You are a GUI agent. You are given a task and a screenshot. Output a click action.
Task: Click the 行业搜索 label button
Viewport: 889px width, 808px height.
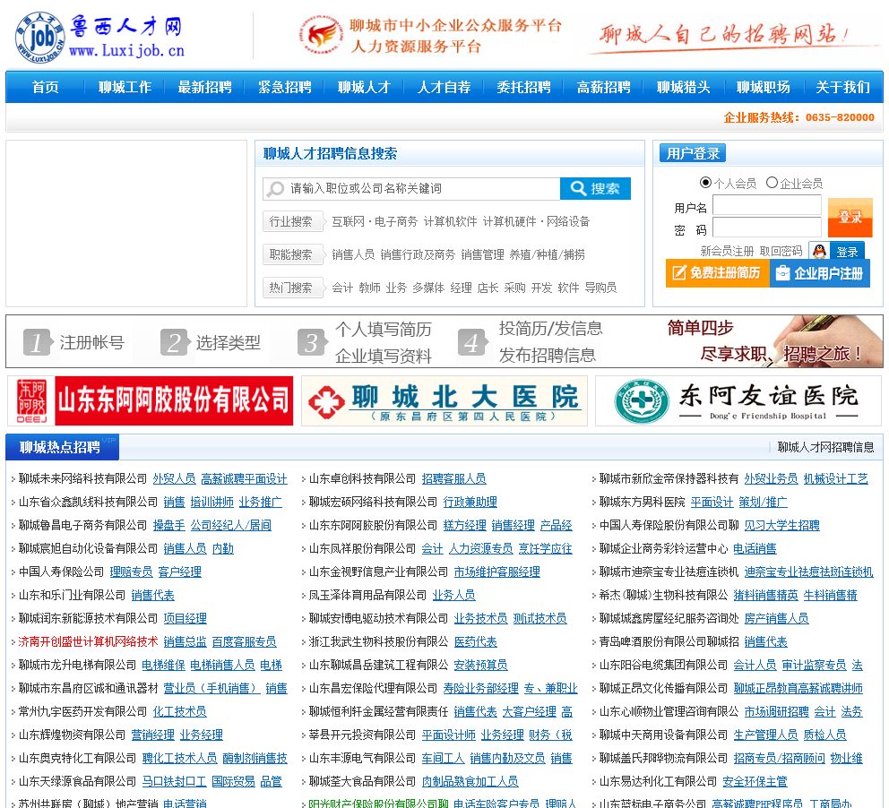coord(292,221)
